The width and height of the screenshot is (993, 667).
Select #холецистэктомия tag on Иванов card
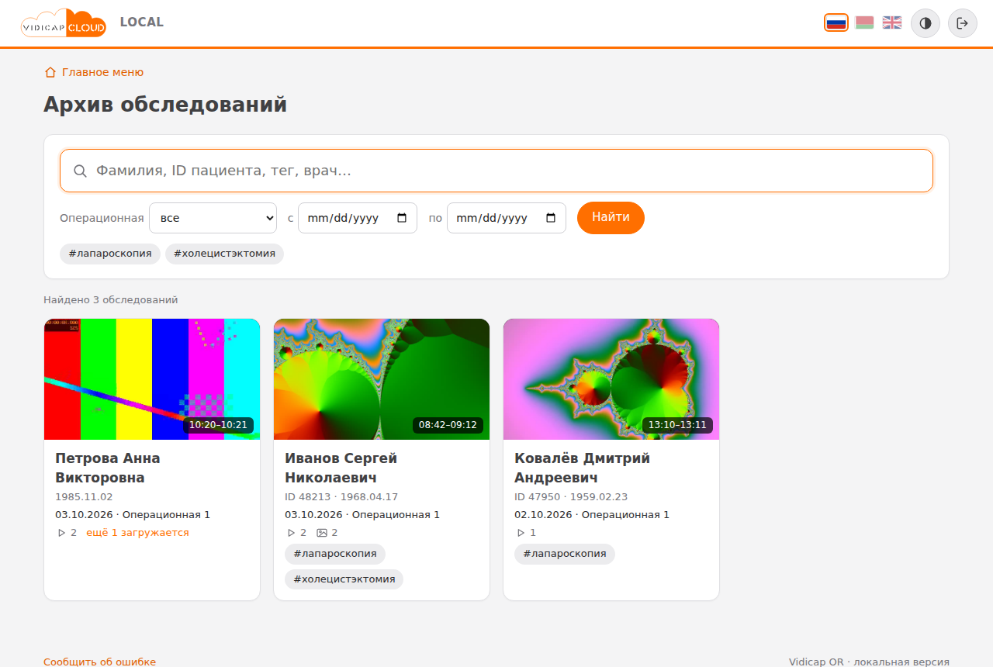point(344,579)
